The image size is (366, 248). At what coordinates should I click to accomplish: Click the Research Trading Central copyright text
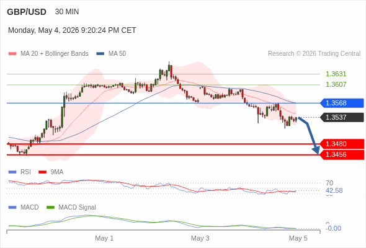[x=314, y=54]
